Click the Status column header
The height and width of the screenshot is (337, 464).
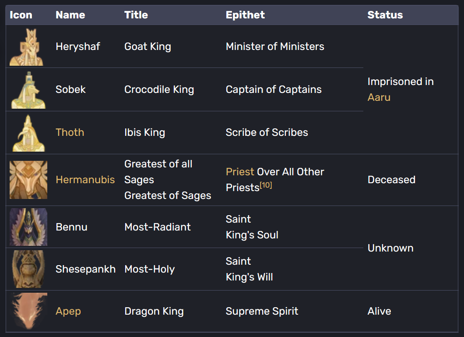pyautogui.click(x=385, y=15)
